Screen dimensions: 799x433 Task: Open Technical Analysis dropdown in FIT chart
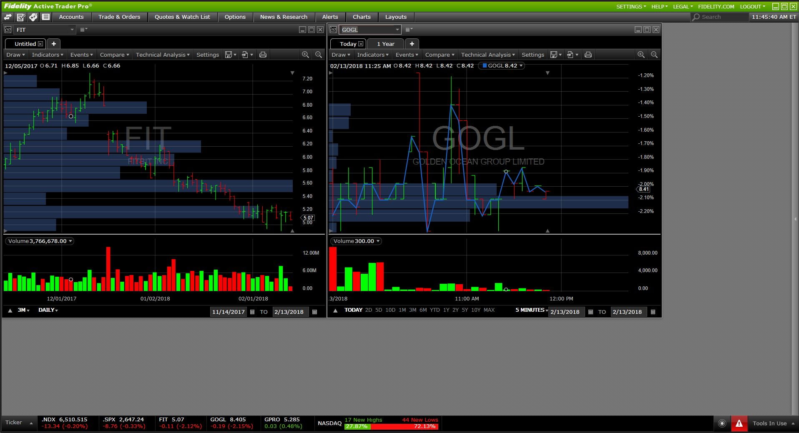[x=163, y=55]
